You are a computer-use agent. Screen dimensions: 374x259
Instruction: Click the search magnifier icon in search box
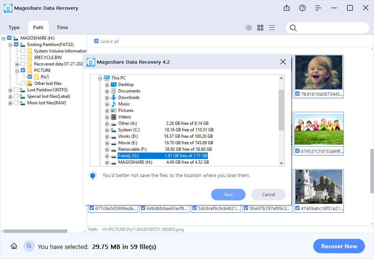(x=293, y=28)
